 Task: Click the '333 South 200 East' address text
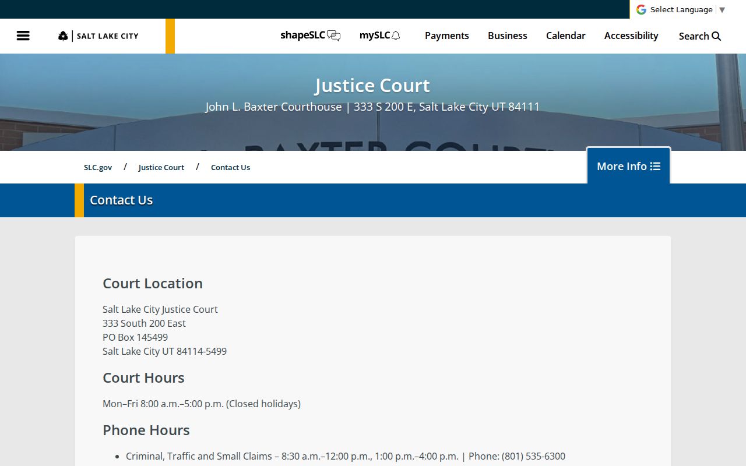pos(144,323)
